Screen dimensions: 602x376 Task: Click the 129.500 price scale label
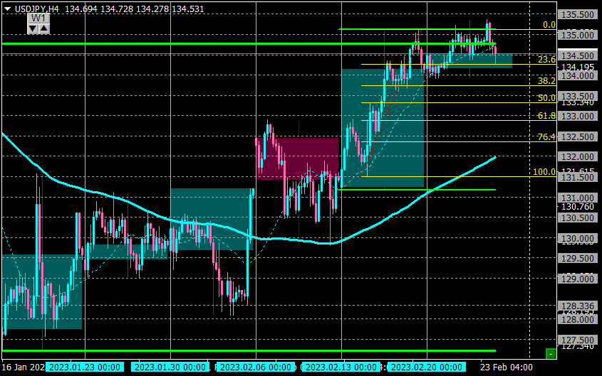(x=578, y=259)
